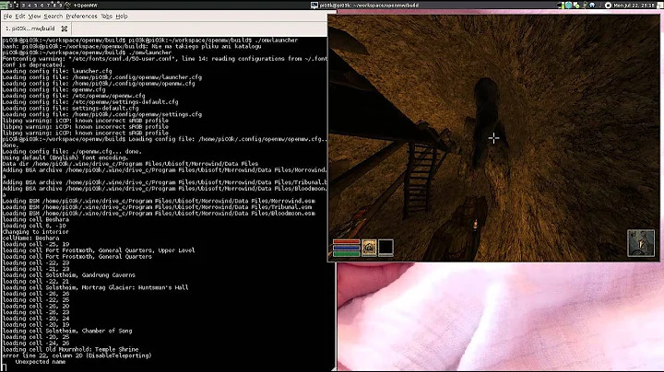Open the File menu in terminal
Viewport: 664px width, 372px height.
(7, 16)
